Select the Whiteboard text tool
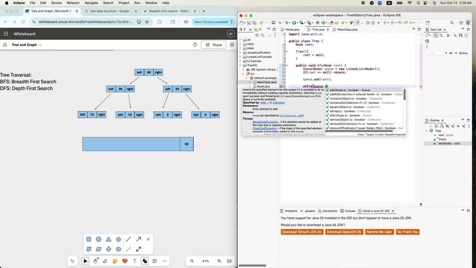The width and height of the screenshot is (476, 268). (135, 261)
